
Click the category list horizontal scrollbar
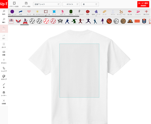click(x=44, y=16)
